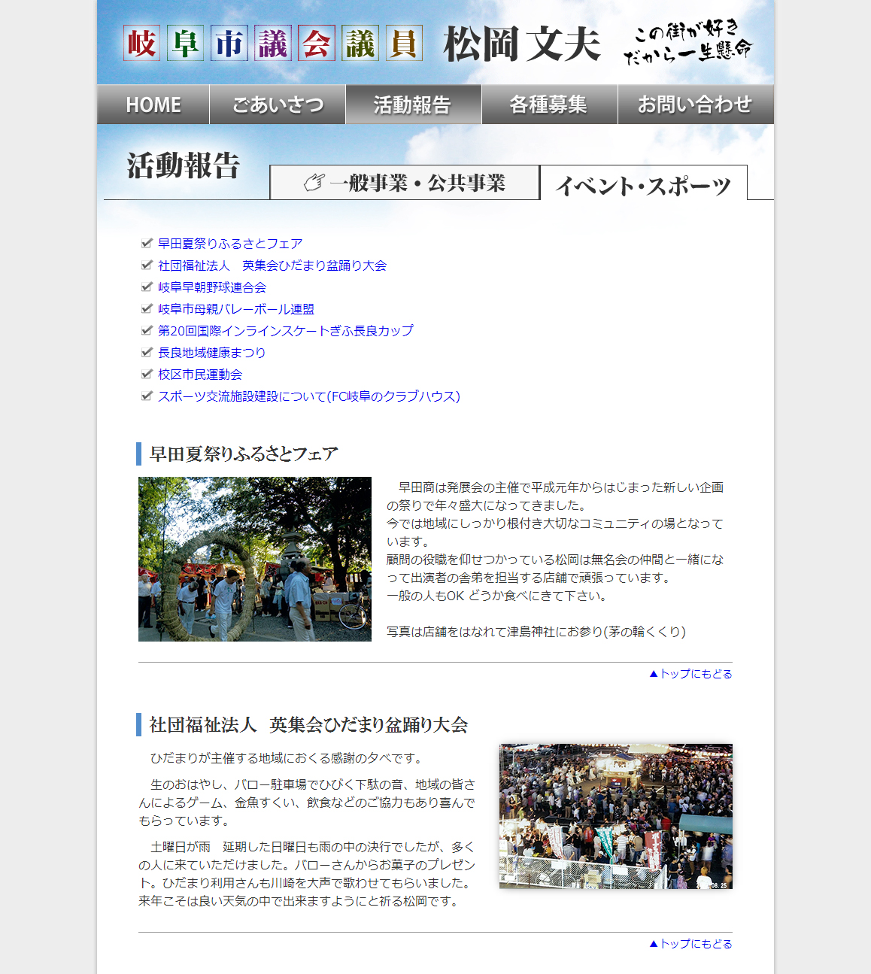Click the checkmark icon beside 岐阜市母親バレーボール連盟
Screen dimensions: 871x974
coord(146,308)
